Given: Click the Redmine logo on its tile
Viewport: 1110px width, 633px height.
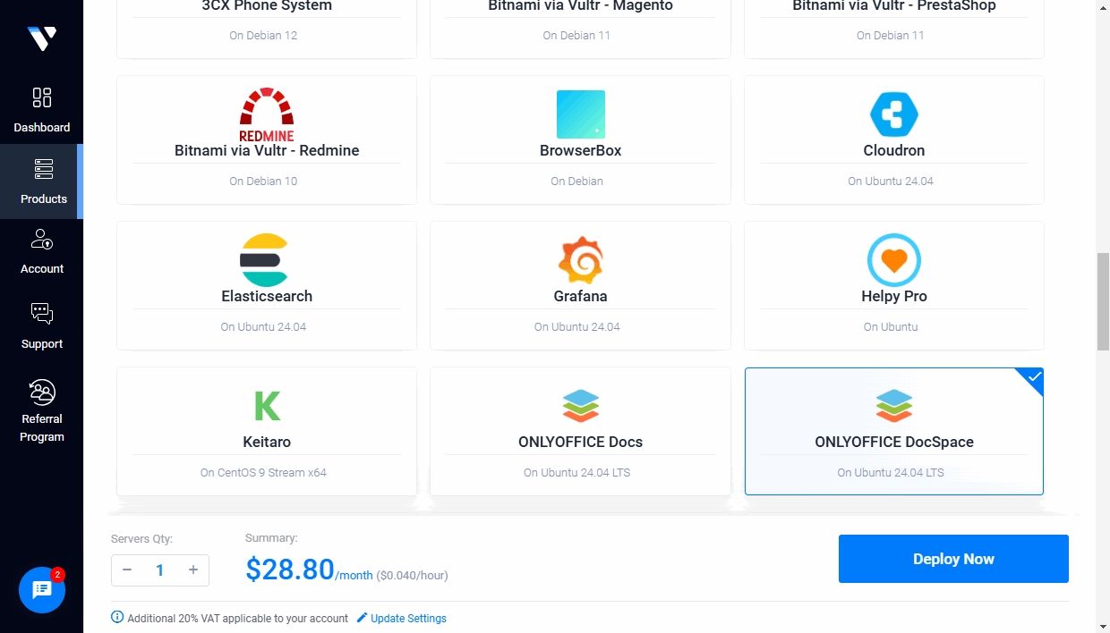Looking at the screenshot, I should coord(266,114).
